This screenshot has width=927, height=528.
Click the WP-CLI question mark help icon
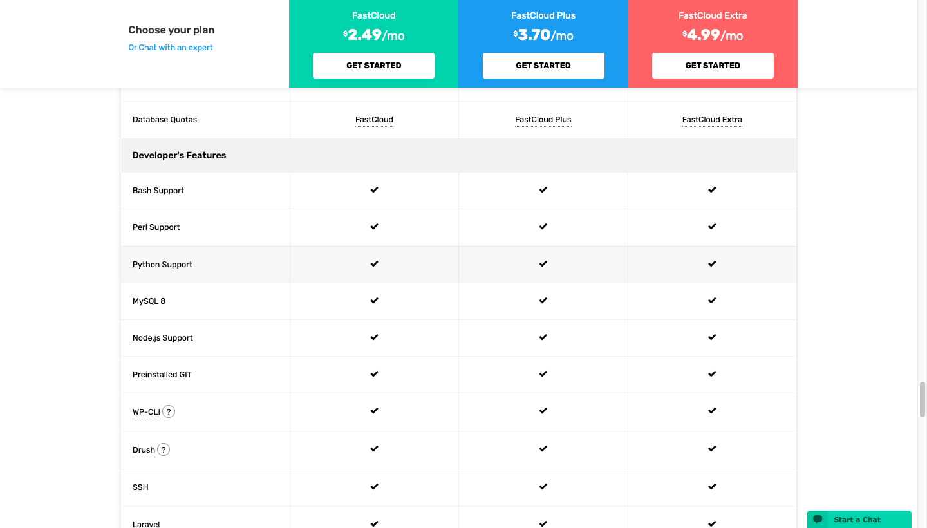169,411
